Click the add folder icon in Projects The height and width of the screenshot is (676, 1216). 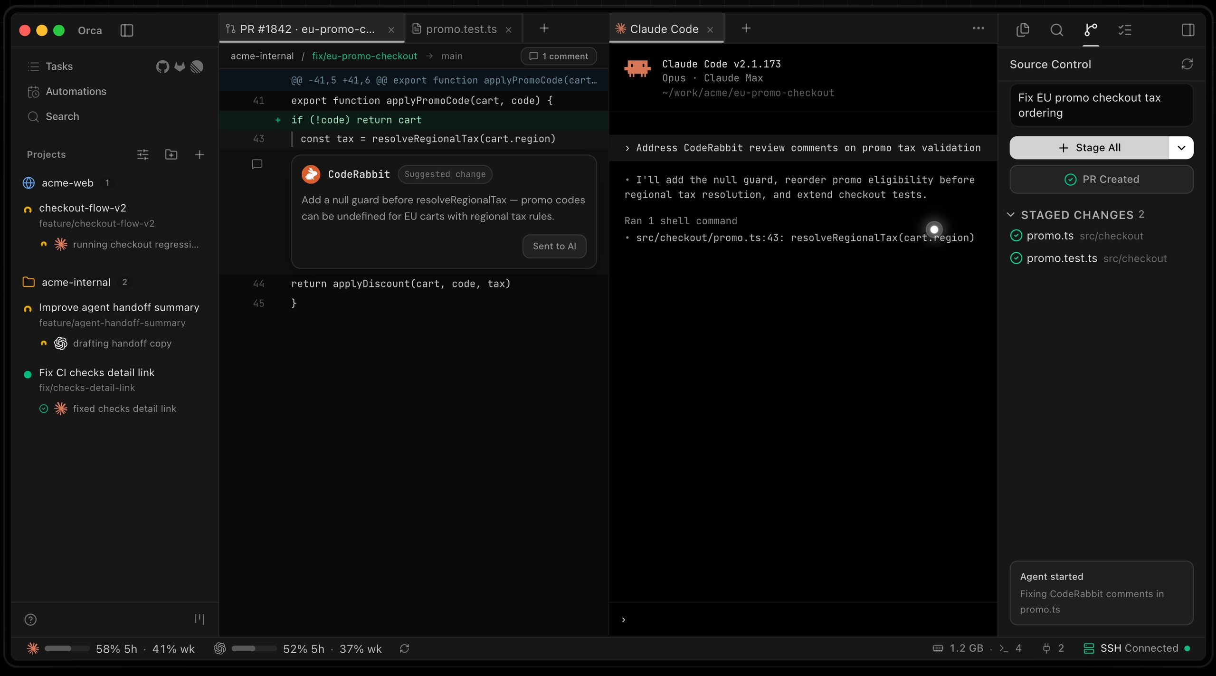(x=171, y=154)
